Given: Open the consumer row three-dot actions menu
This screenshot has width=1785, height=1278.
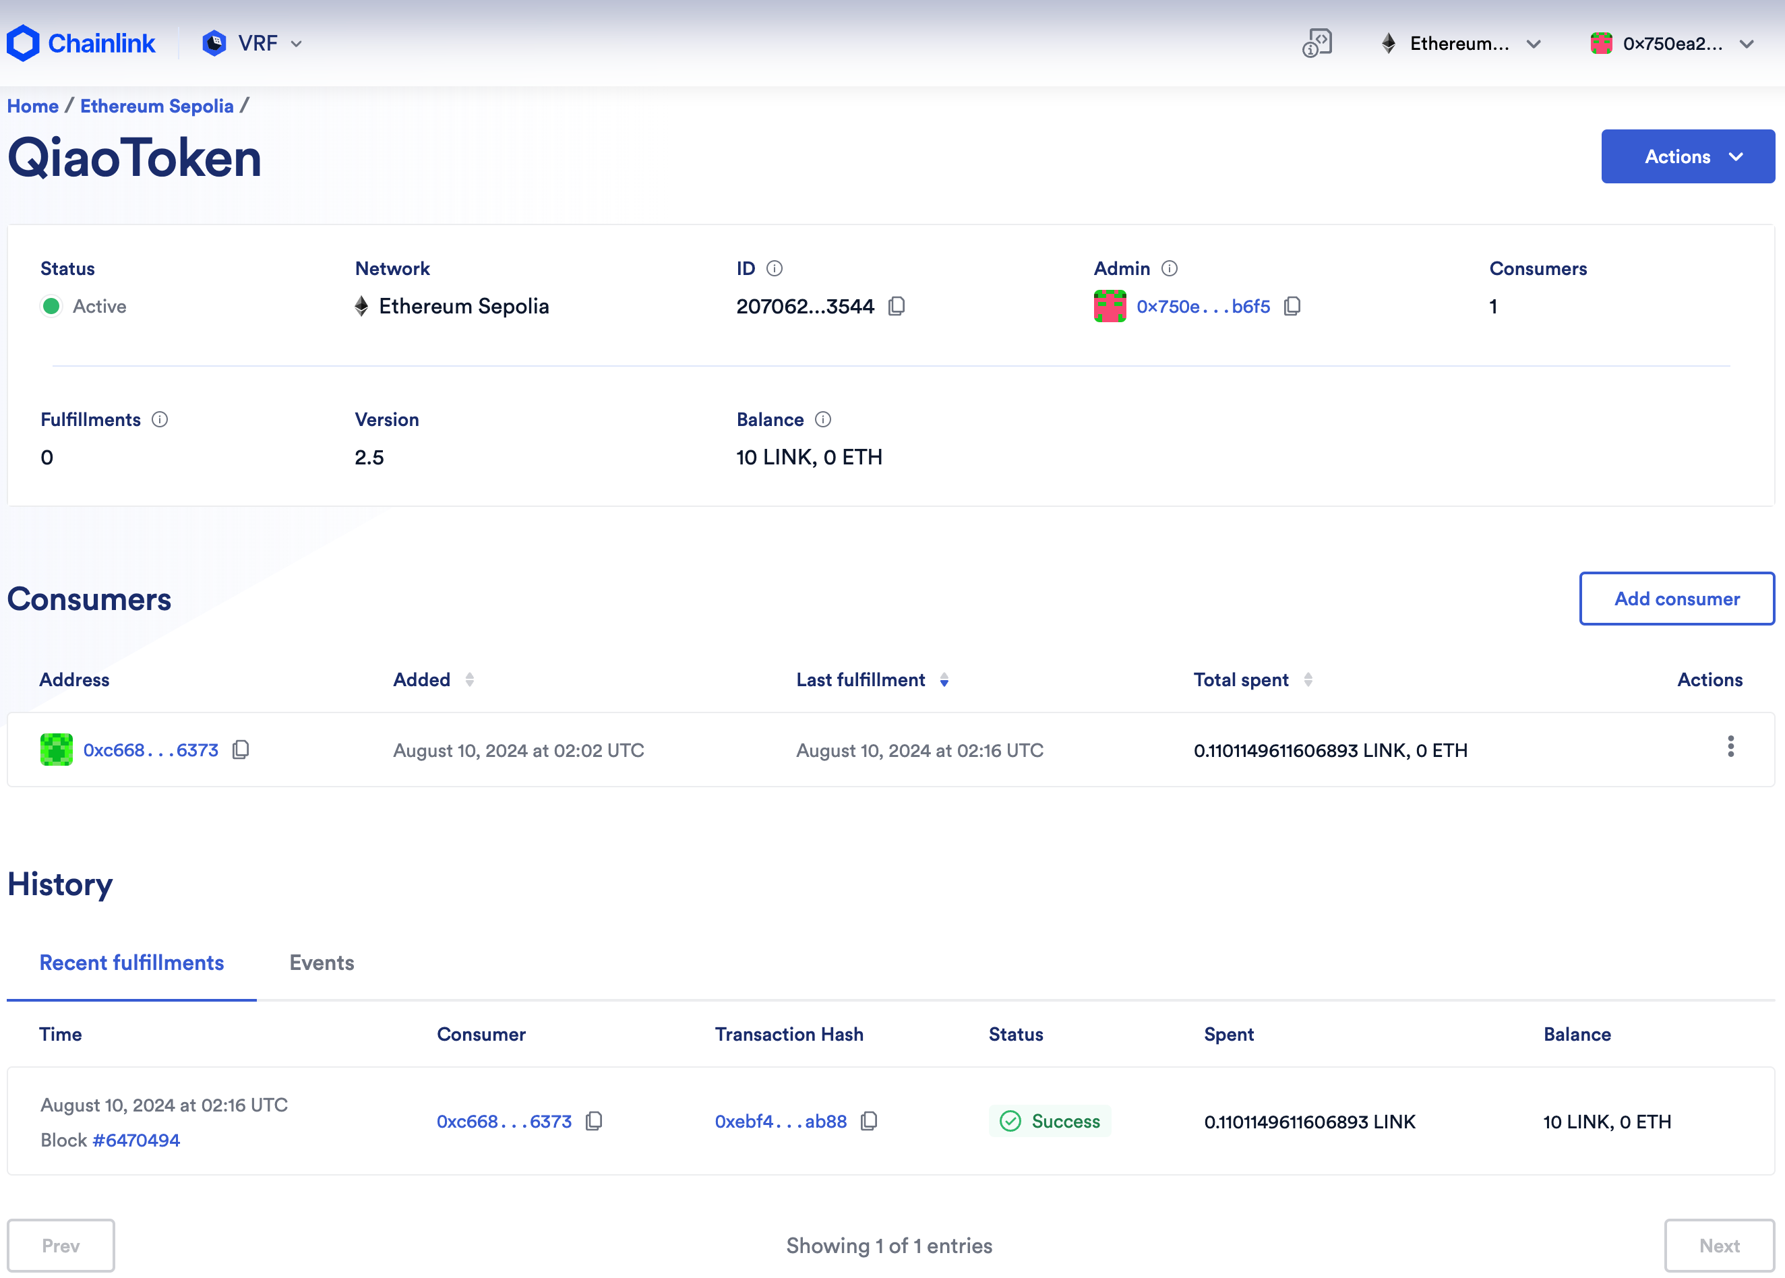Looking at the screenshot, I should (1730, 747).
